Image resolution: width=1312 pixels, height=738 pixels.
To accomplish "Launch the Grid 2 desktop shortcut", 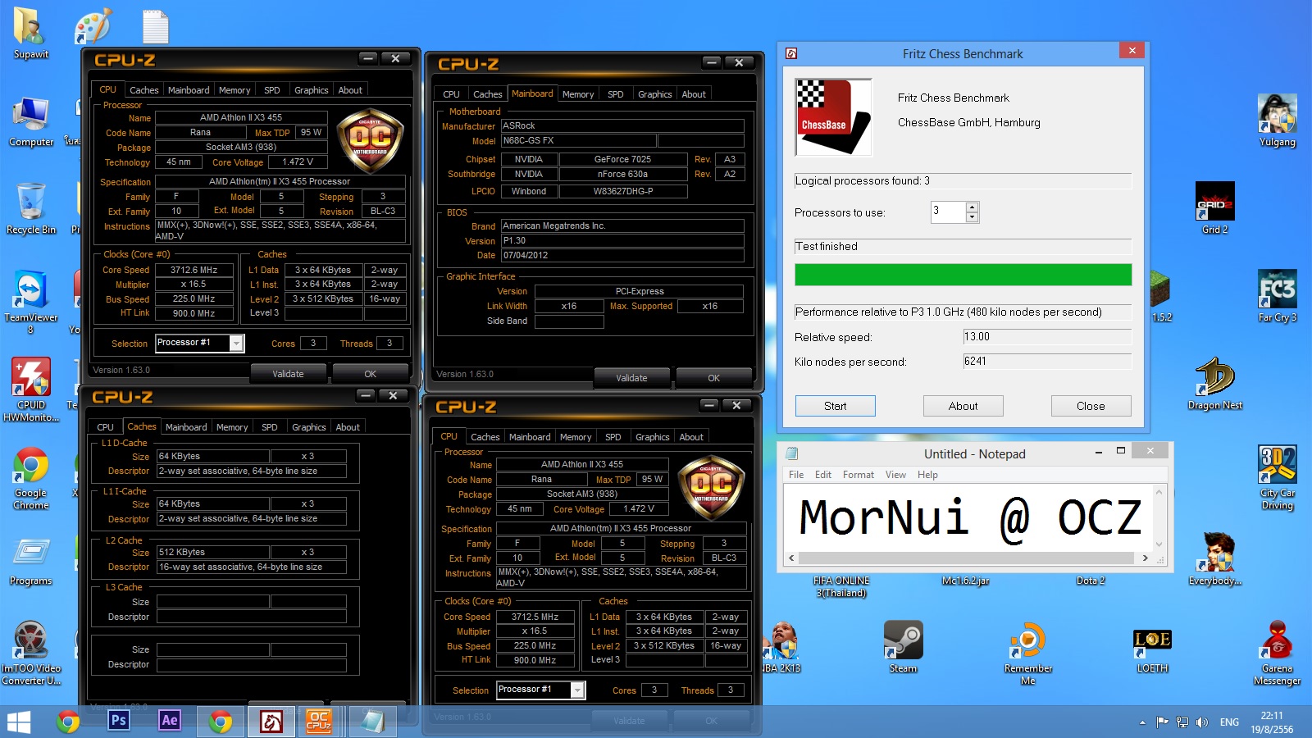I will click(x=1214, y=208).
